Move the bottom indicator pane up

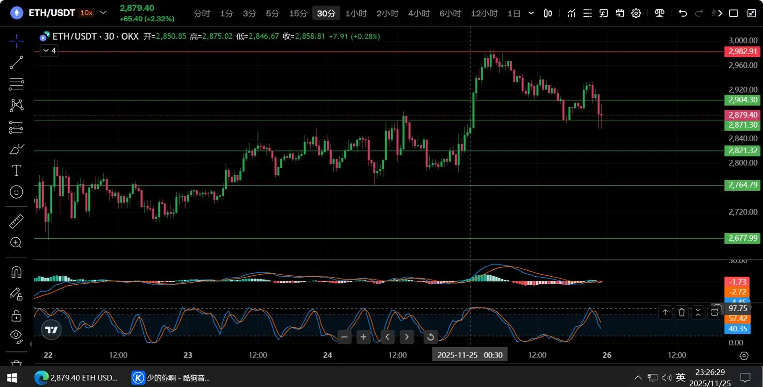click(665, 312)
